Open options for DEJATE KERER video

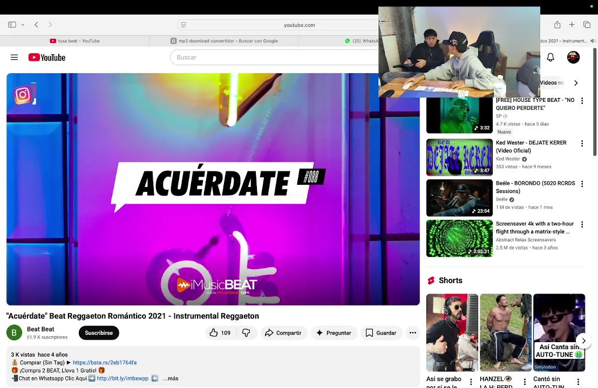tap(582, 143)
